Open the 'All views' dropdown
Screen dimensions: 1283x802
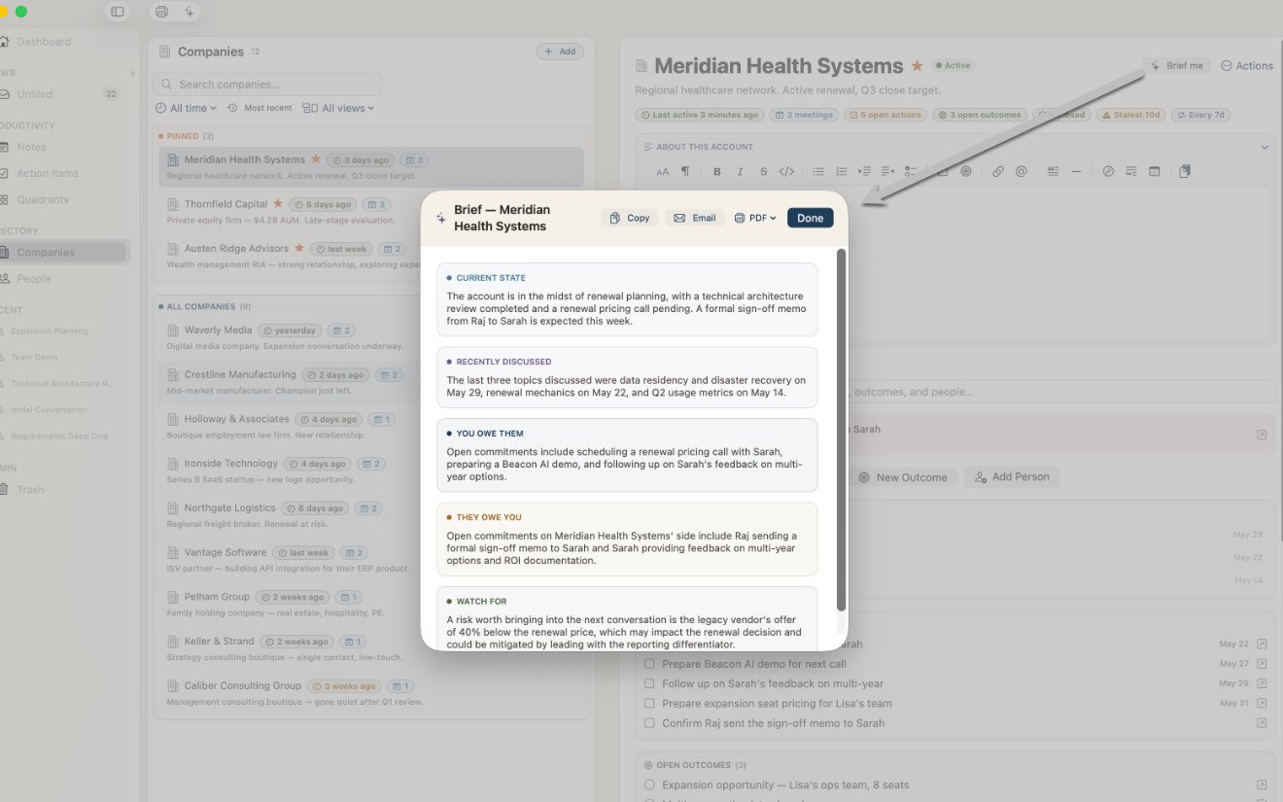338,108
